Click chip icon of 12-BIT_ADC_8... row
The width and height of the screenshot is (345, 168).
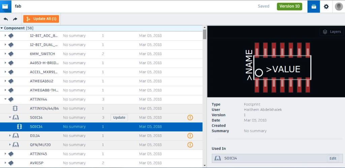click(11, 36)
